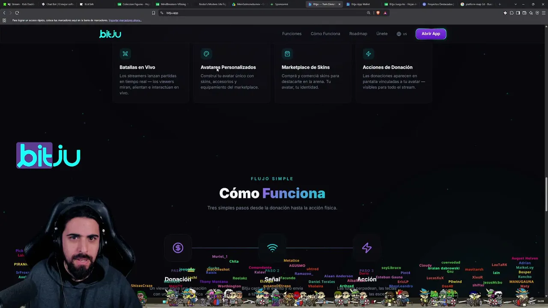The height and width of the screenshot is (308, 548).
Task: Click the Brave Rewards triangle icon
Action: pos(385,13)
